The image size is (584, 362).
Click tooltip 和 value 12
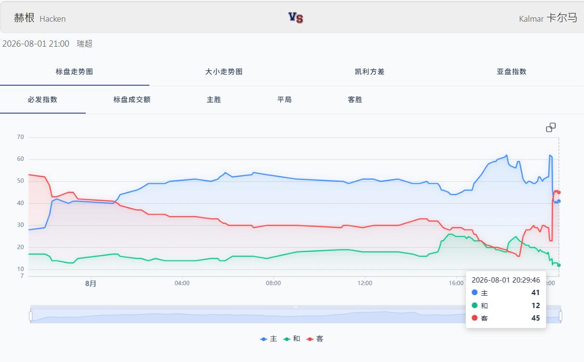click(535, 306)
